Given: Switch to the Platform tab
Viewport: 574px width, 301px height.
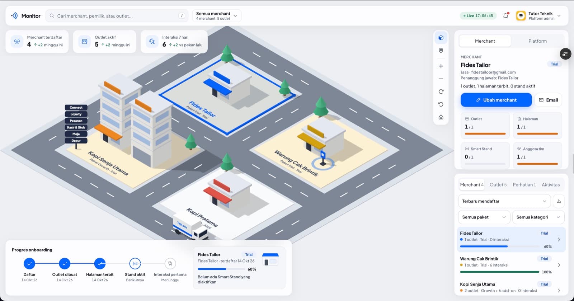Looking at the screenshot, I should coord(537,41).
